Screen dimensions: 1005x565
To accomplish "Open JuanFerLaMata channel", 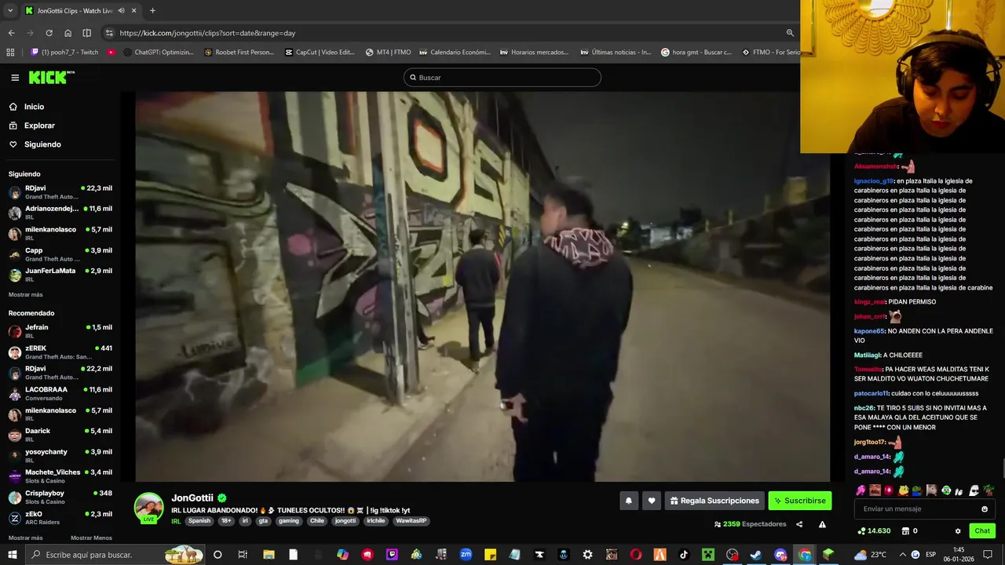I will coord(61,275).
